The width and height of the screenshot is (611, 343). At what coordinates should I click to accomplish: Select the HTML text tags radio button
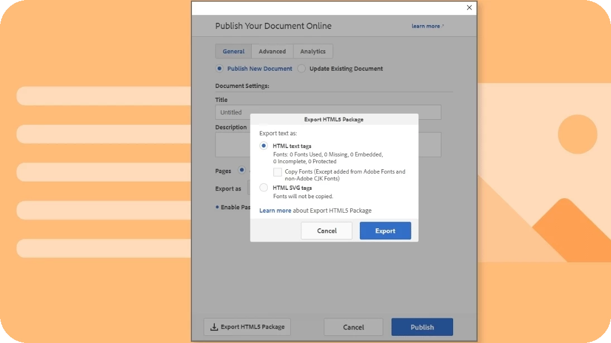pyautogui.click(x=264, y=146)
